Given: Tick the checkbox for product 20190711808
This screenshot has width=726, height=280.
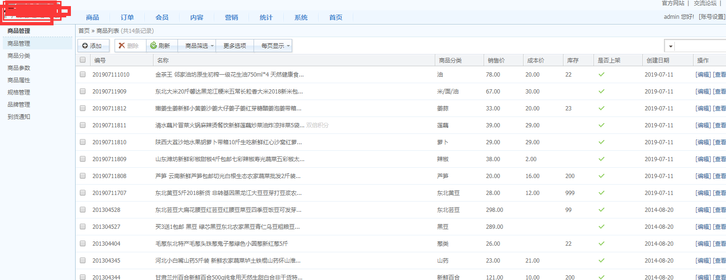Looking at the screenshot, I should pos(83,176).
